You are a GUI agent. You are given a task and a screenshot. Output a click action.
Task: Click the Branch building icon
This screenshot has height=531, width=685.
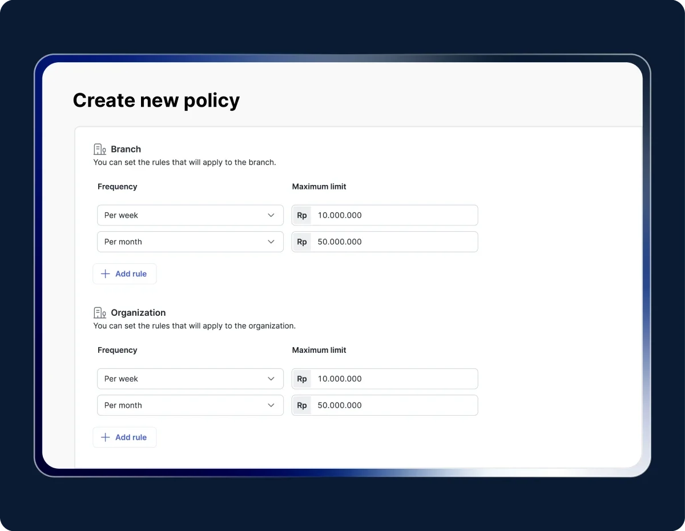click(100, 150)
